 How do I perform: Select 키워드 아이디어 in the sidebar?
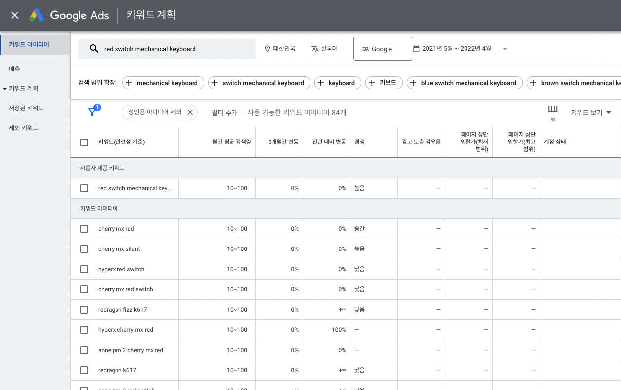point(35,44)
